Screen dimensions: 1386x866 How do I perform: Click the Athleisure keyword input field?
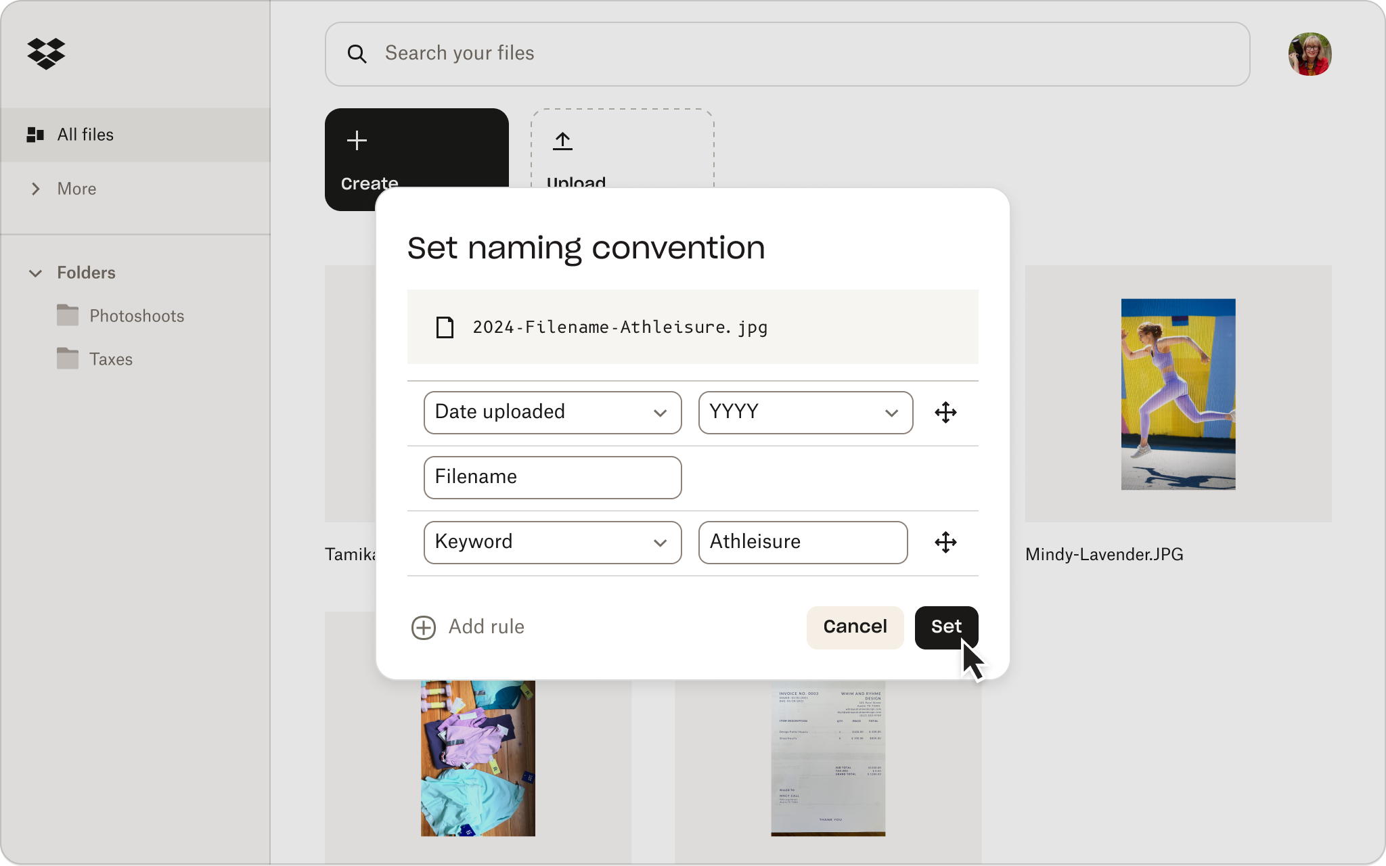click(x=802, y=543)
